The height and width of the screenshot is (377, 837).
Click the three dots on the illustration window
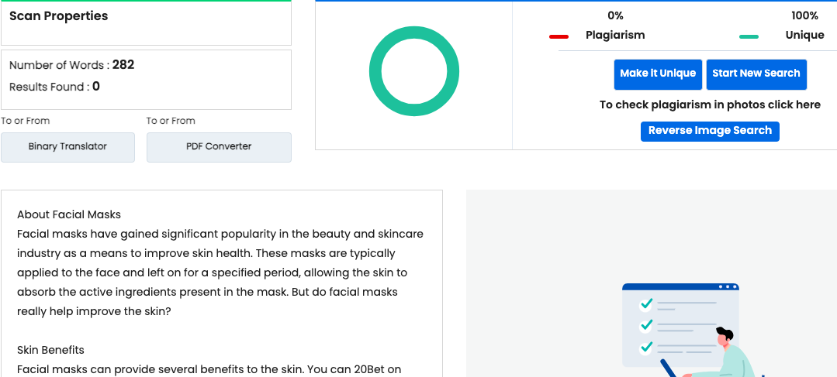(725, 286)
